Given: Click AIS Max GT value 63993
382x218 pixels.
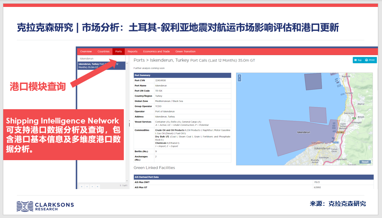Looking at the screenshot, I should click(317, 187).
